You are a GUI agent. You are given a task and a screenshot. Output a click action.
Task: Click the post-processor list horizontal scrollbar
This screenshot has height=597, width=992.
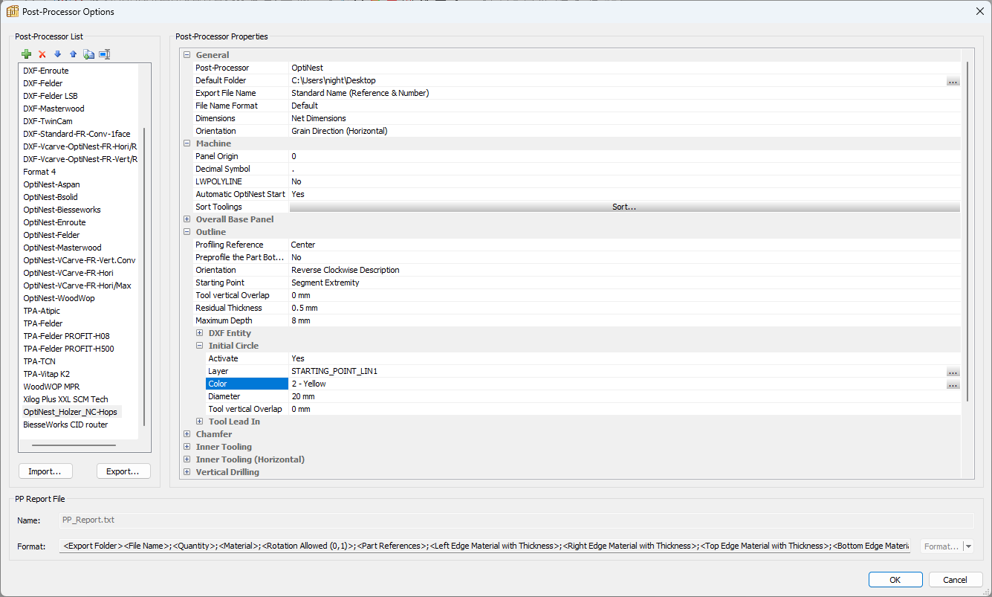point(74,445)
